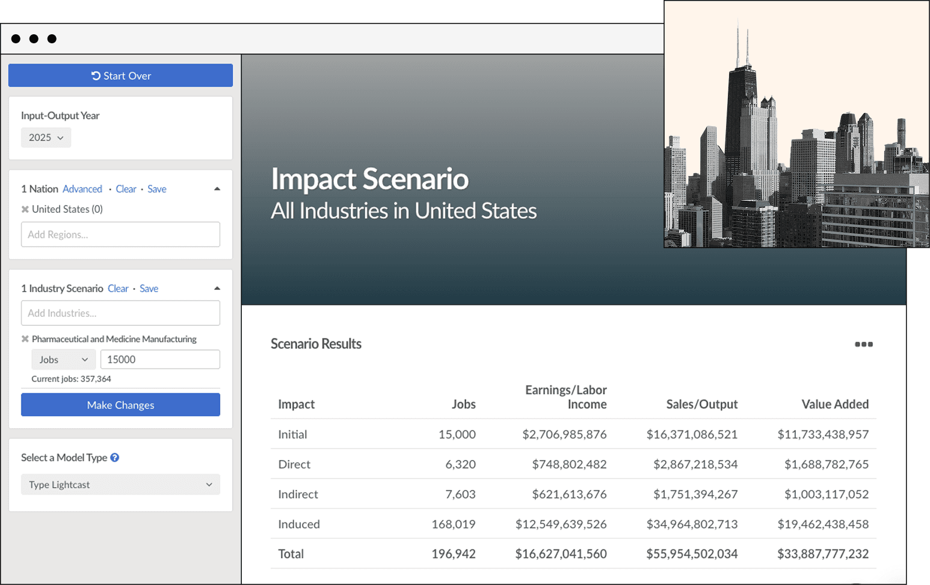The image size is (930, 585).
Task: Focus the Add Industries input field
Action: point(120,313)
